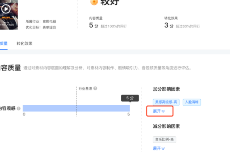Click the 加分影响因素 heading
The width and height of the screenshot is (230, 152).
(166, 89)
